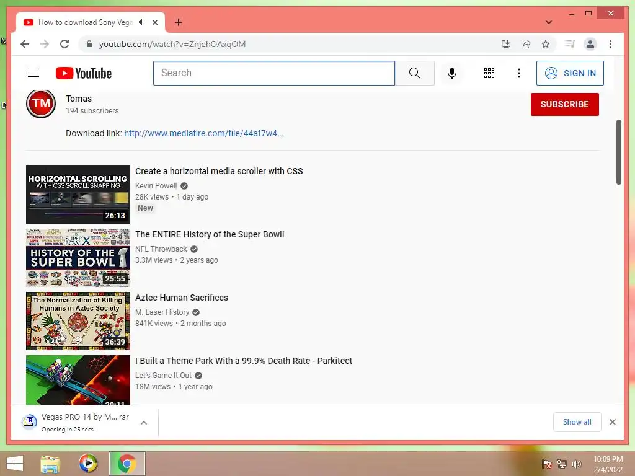Click the address bar URL
The image size is (635, 476).
coord(172,44)
